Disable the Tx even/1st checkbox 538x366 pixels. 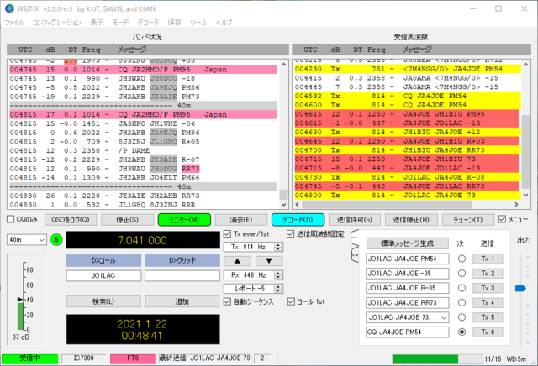[227, 233]
